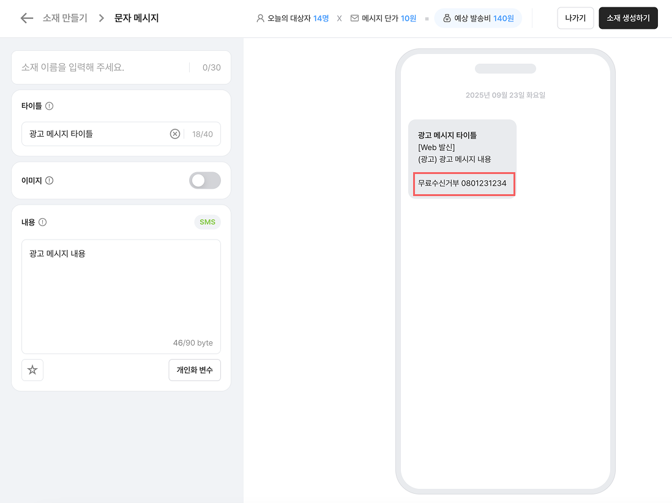Clear the title field with the X icon
The height and width of the screenshot is (503, 672).
[x=175, y=134]
